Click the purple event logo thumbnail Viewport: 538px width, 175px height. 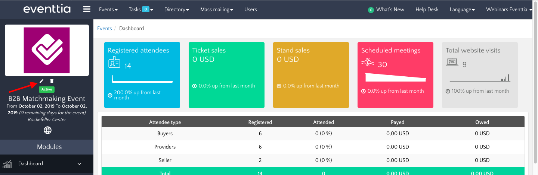[x=47, y=50]
